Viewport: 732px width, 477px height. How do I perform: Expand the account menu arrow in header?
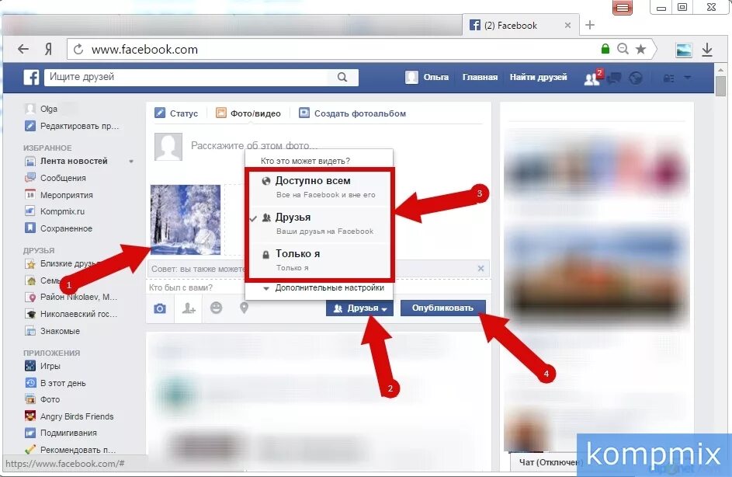point(688,78)
